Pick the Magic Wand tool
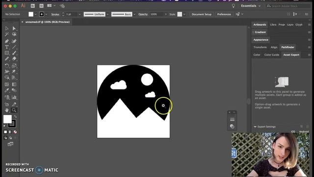Image resolution: width=314 pixels, height=177 pixels. pyautogui.click(x=6, y=34)
